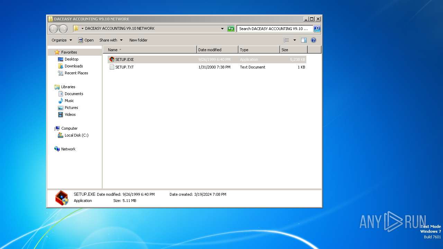This screenshot has height=249, width=443.
Task: Expand the address bar history dropdown
Action: coord(222,29)
